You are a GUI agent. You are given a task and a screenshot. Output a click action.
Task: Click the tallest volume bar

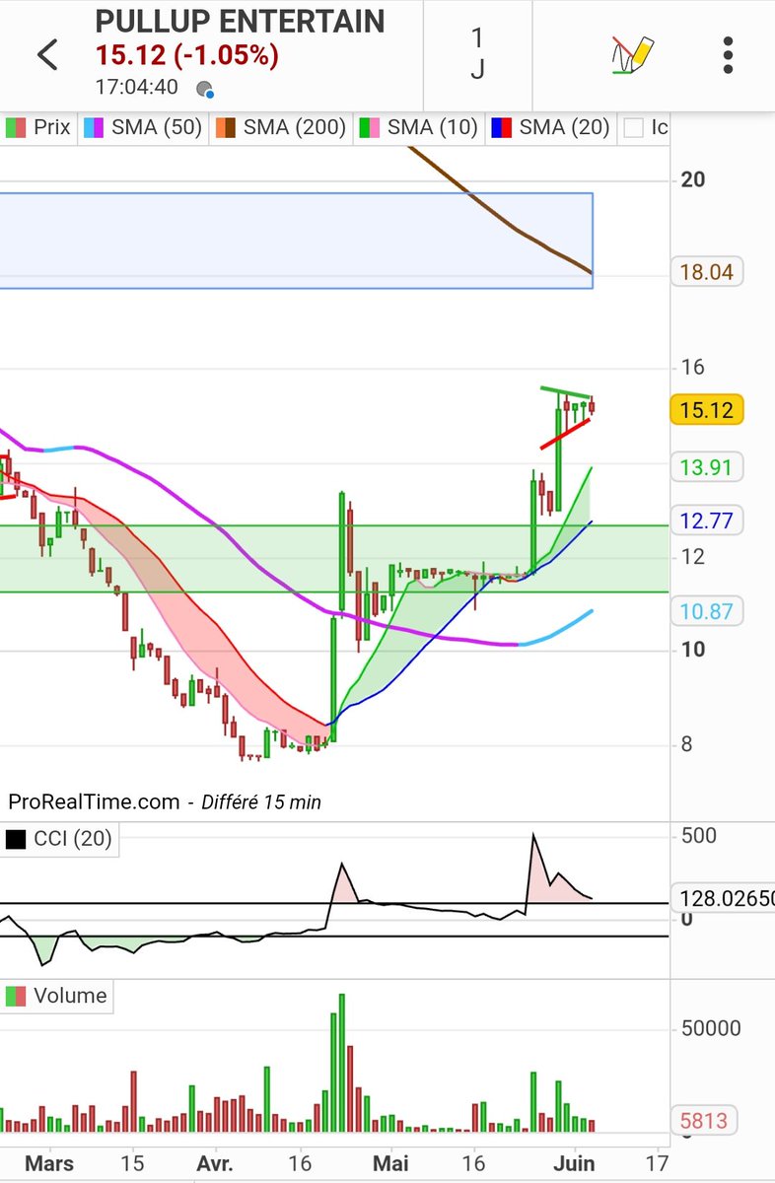[341, 1063]
